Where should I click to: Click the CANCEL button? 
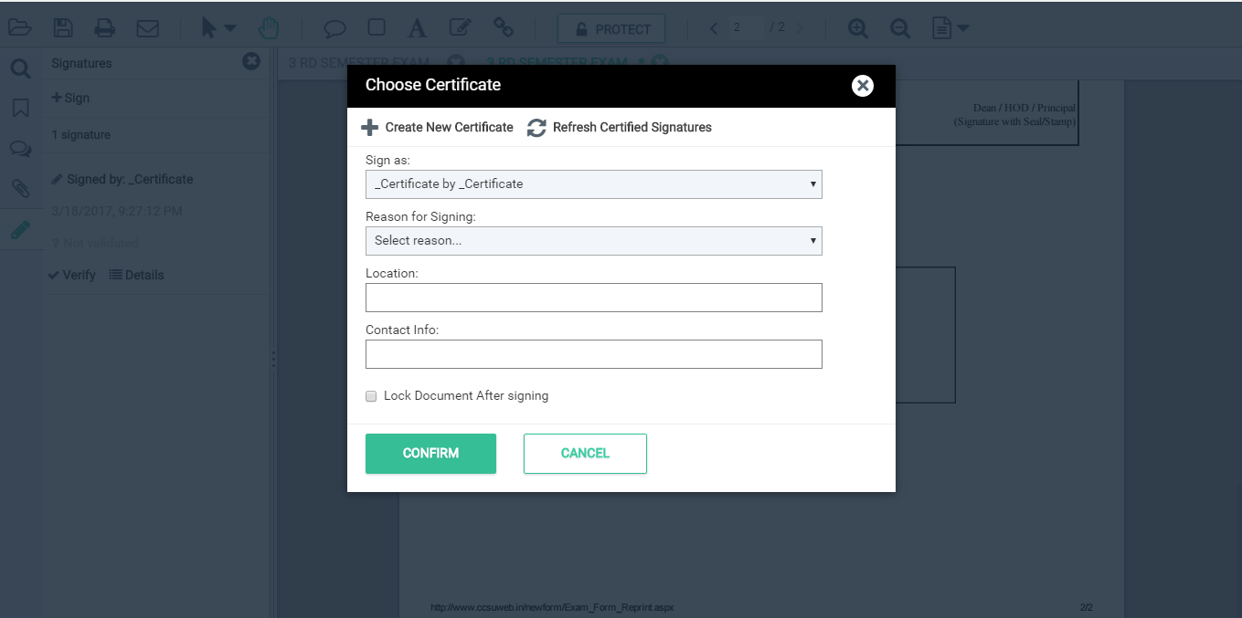(585, 454)
